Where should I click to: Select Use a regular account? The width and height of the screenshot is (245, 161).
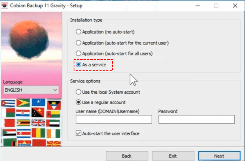pos(101,102)
